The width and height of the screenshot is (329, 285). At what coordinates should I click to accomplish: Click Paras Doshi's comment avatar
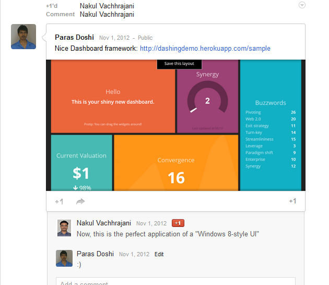point(64,258)
